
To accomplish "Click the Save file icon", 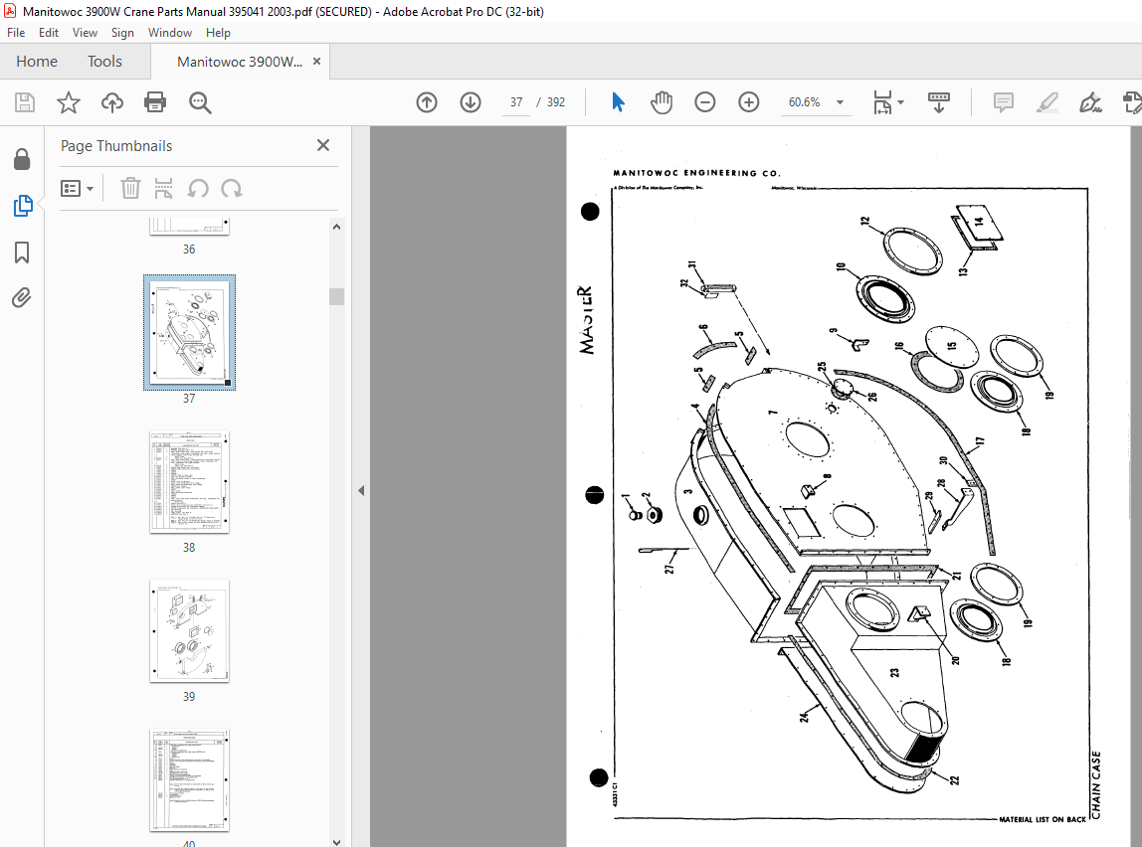I will [x=25, y=102].
